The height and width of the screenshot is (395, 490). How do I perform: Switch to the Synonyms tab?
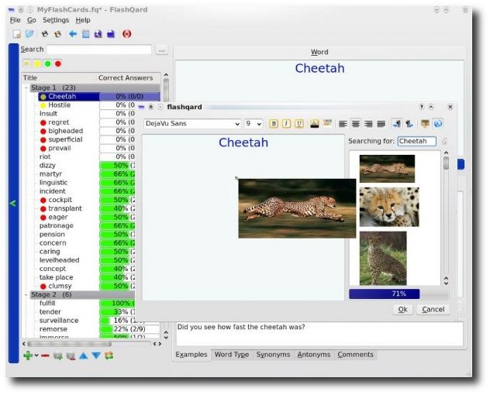tap(273, 355)
